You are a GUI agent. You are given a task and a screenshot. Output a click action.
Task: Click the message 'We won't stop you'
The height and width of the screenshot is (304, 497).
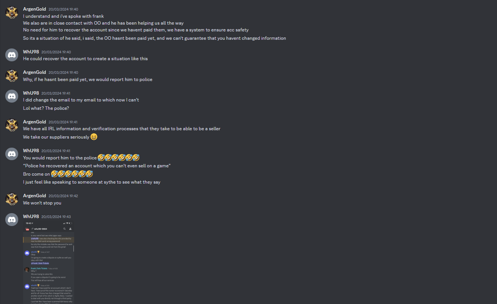[x=42, y=203]
